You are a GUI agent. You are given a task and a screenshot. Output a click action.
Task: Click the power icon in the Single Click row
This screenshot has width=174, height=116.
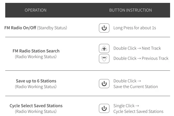point(104,108)
